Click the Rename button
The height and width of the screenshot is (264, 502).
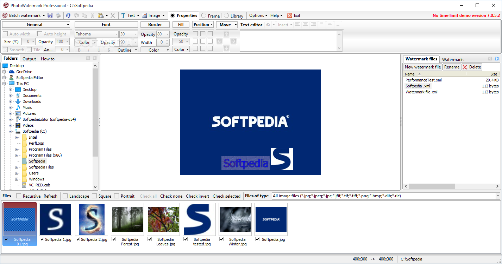[x=452, y=67]
